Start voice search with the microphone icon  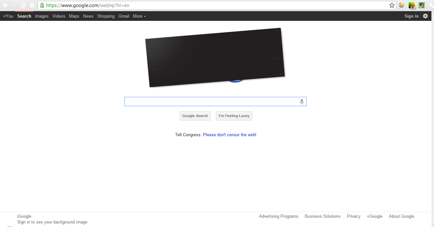click(302, 102)
